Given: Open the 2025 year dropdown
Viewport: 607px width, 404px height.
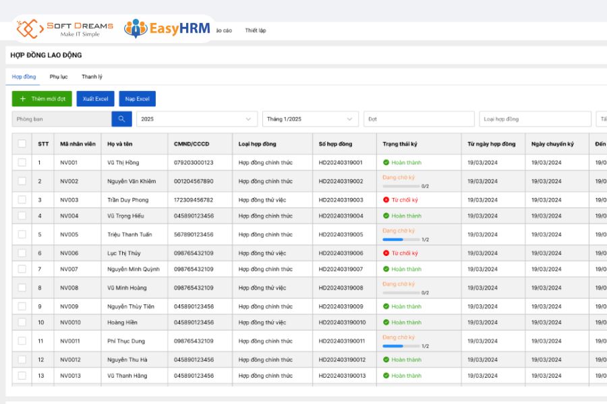Looking at the screenshot, I should click(x=197, y=119).
